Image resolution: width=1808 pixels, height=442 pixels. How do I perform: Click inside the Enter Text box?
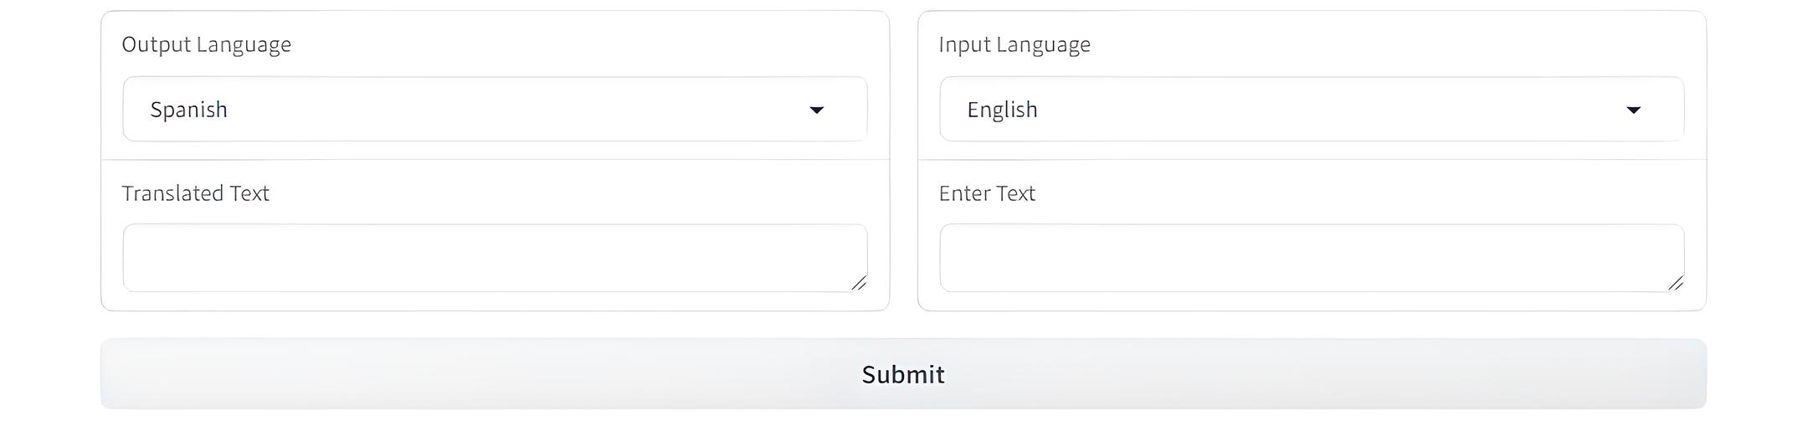pos(1311,257)
